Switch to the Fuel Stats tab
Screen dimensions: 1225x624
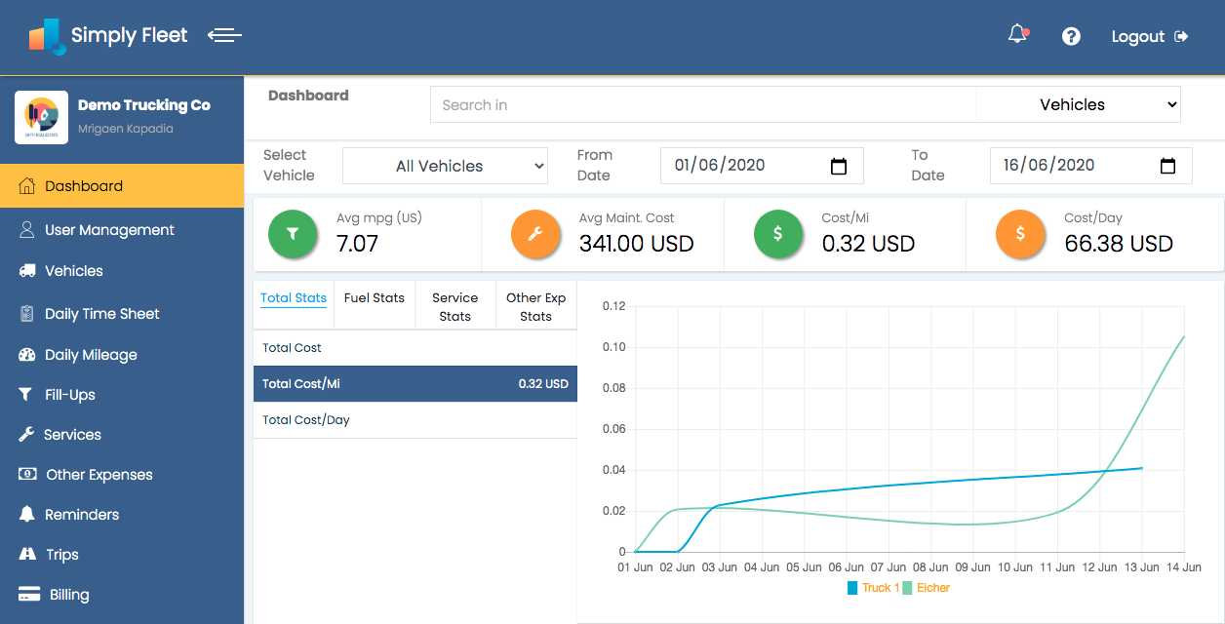pyautogui.click(x=375, y=298)
